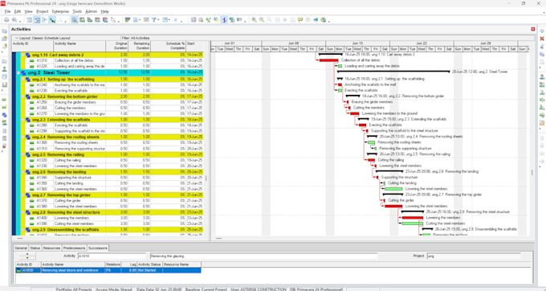Click the down arrow of the activity stepper
This screenshot has height=291, width=546.
[26, 258]
